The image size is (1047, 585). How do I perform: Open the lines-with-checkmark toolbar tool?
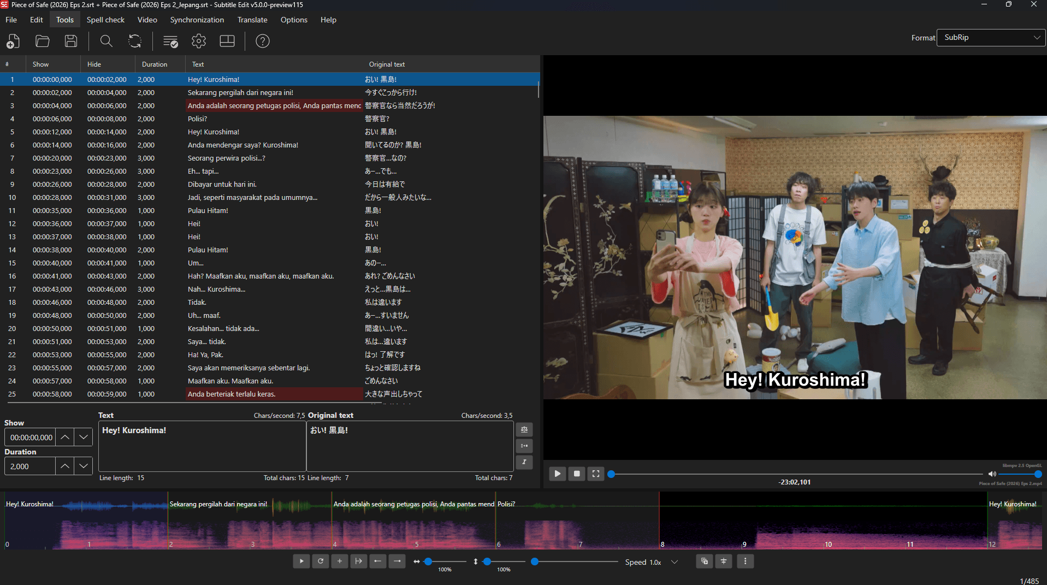coord(170,41)
